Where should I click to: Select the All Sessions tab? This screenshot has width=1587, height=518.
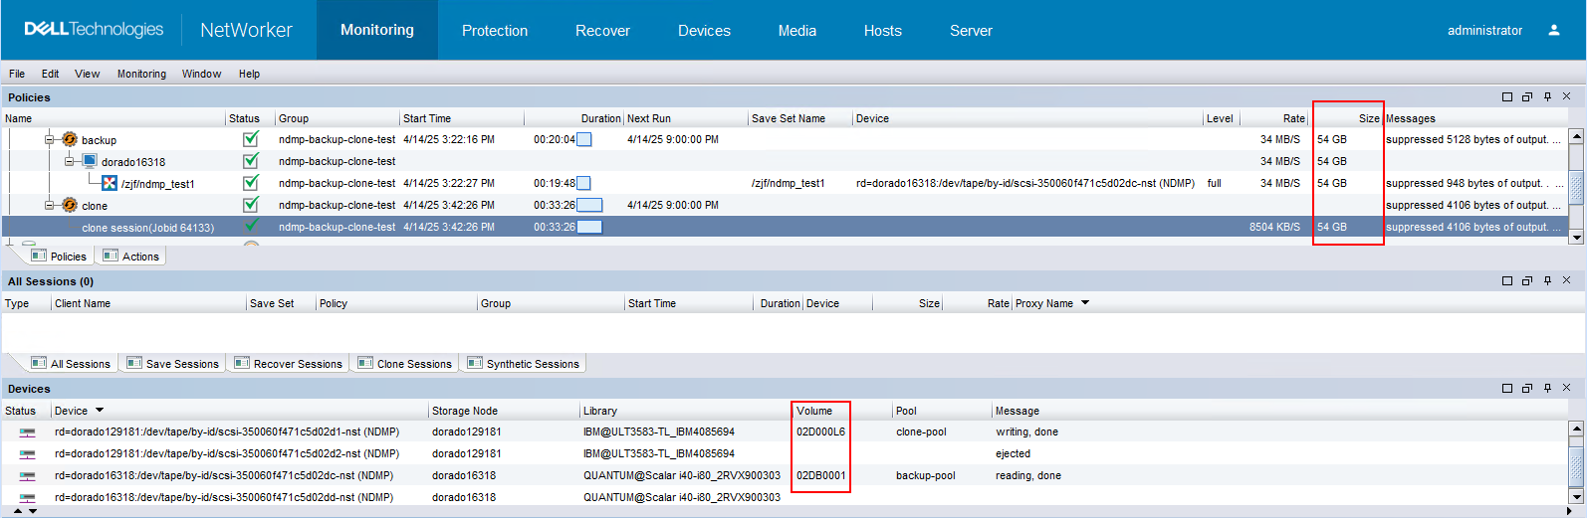[71, 364]
